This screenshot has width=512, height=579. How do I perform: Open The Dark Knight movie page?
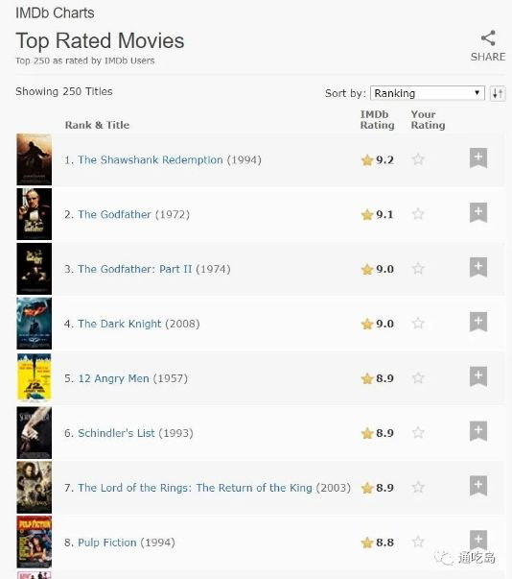point(120,324)
